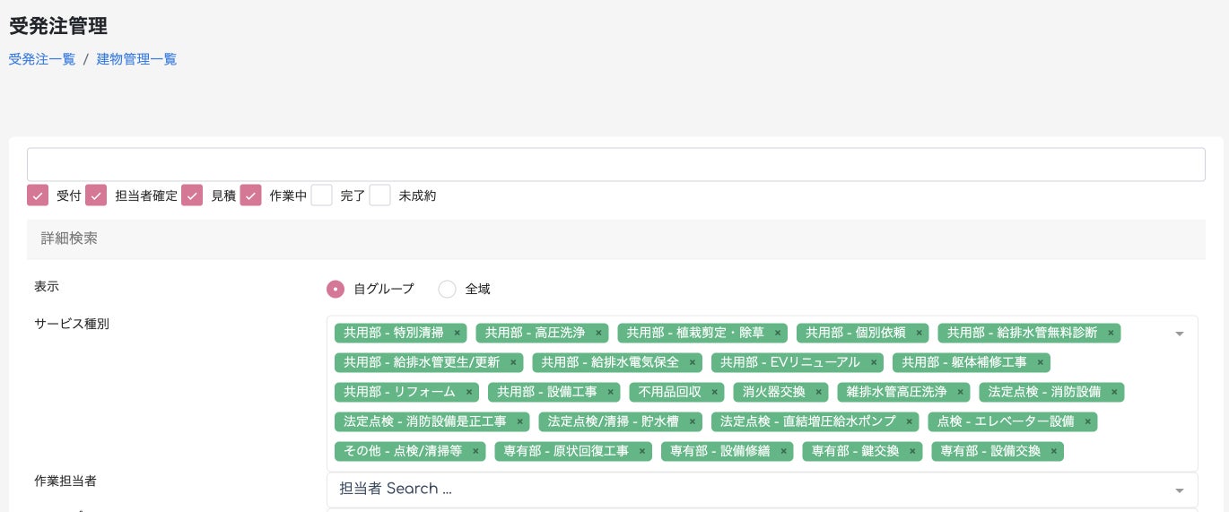1229x512 pixels.
Task: Uncheck the 受付 status checkbox
Action: click(38, 195)
